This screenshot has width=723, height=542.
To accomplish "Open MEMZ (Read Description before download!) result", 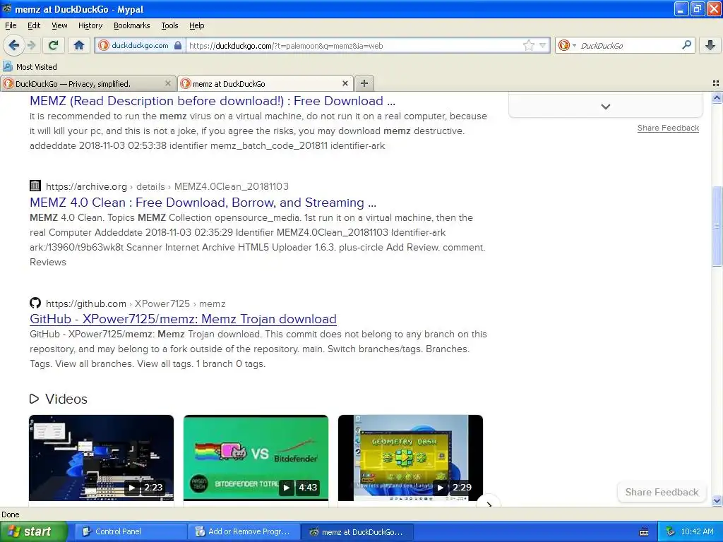I will (x=213, y=101).
